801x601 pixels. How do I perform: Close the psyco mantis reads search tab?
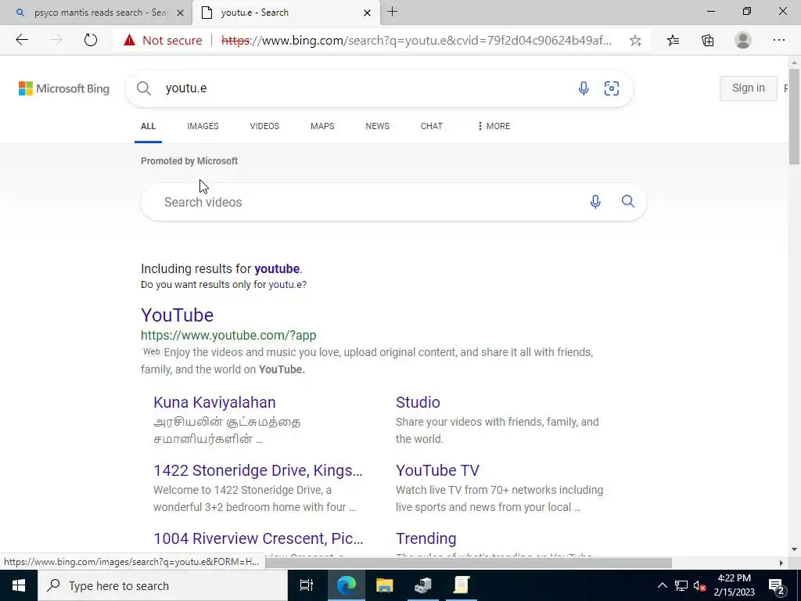(180, 13)
